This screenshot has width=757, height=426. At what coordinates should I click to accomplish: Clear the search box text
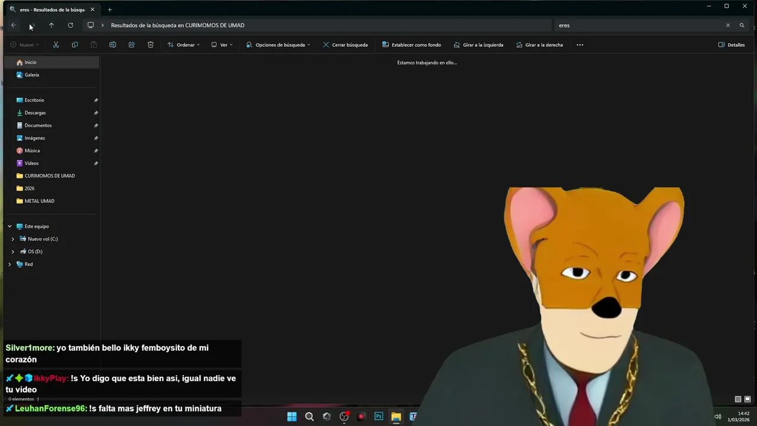728,25
